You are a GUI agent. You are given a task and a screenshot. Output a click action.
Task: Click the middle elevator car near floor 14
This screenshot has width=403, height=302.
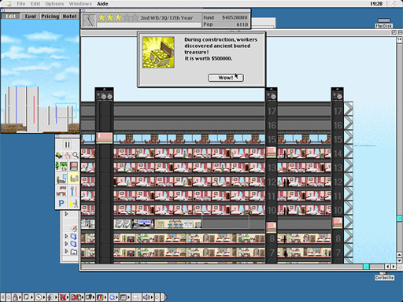[x=272, y=152]
